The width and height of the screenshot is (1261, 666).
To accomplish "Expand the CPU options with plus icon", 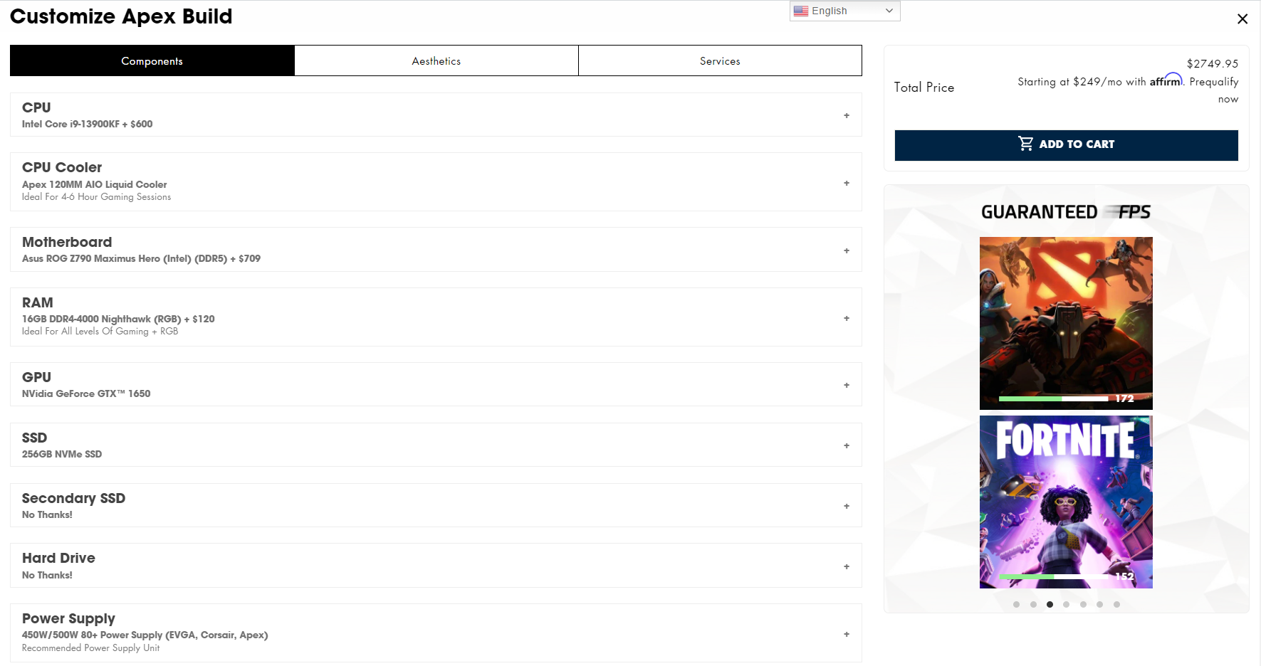I will pyautogui.click(x=846, y=115).
